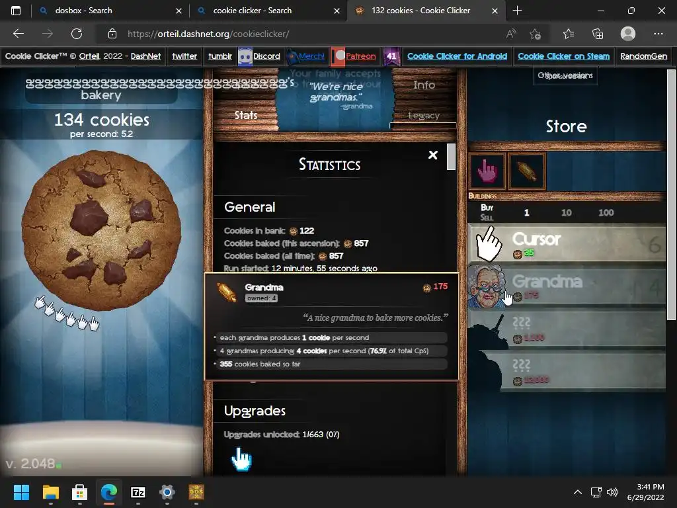Open RandomGen link
677x508 pixels.
coord(643,56)
